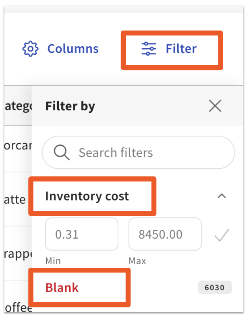
Task: Click the Filter by panel title
Action: pyautogui.click(x=70, y=106)
